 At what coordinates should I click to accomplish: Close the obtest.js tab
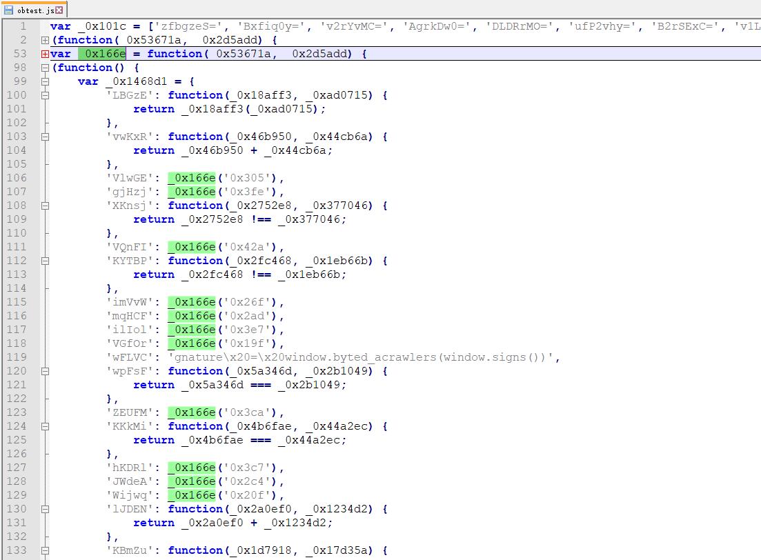59,10
